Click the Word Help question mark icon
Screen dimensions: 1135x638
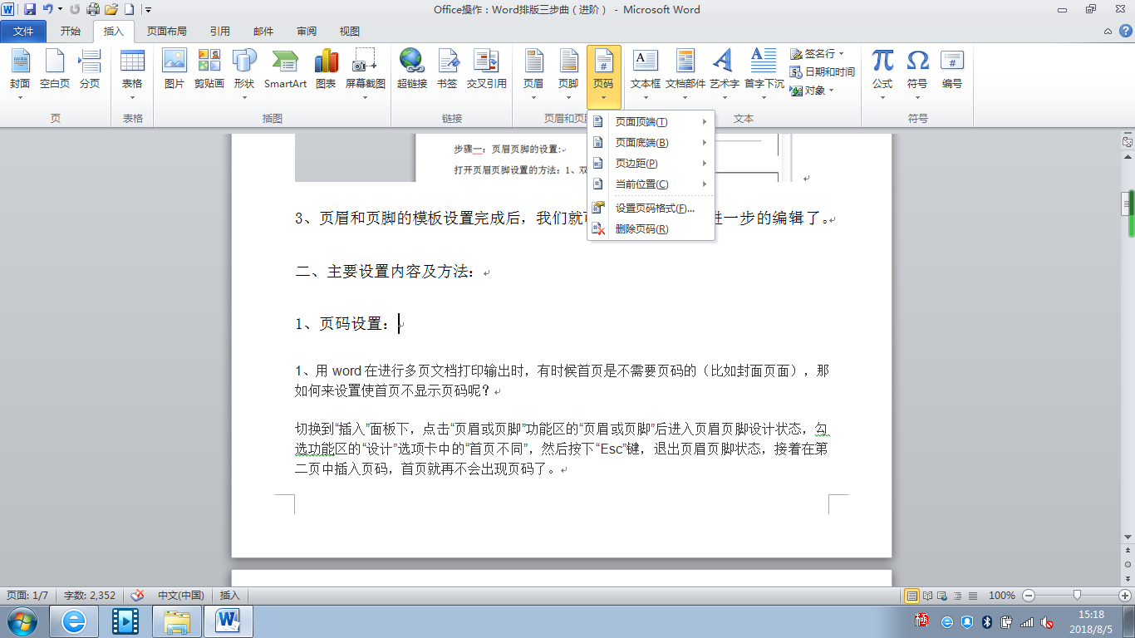(x=1124, y=31)
